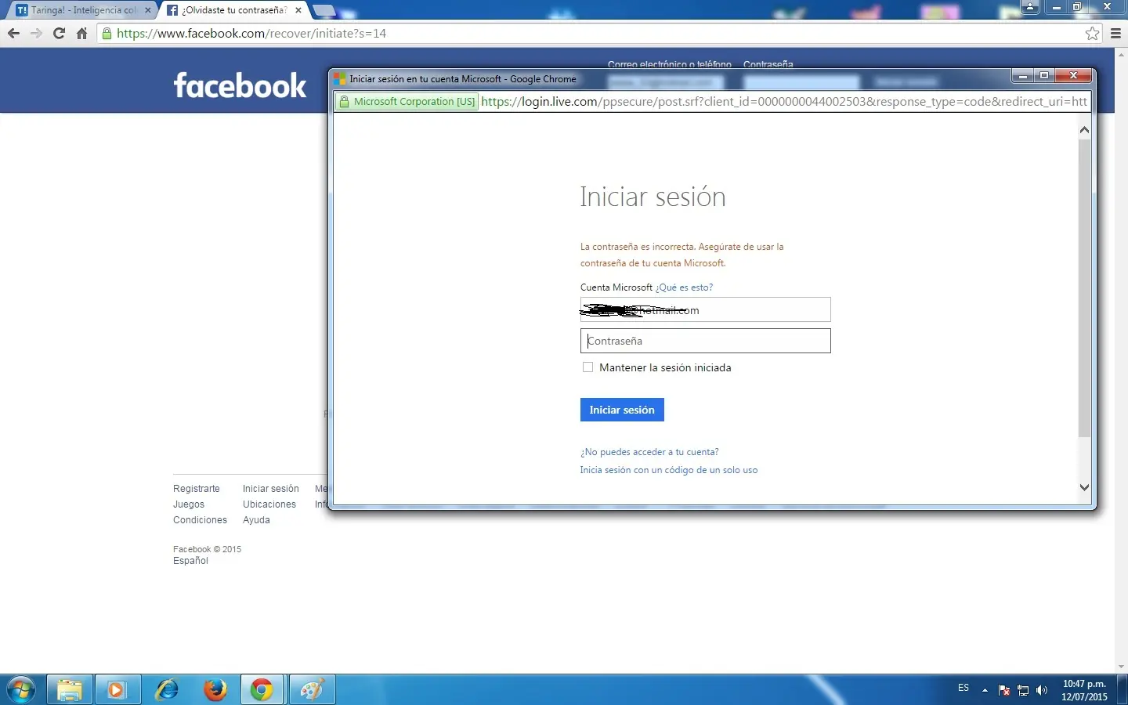
Task: Launch Internet Explorer from taskbar
Action: 166,690
